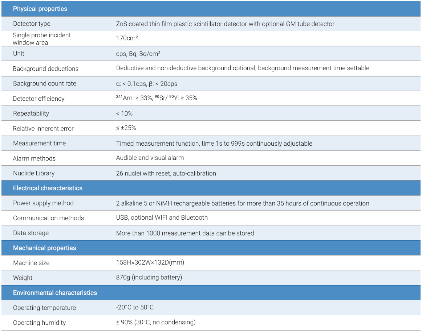426x332 pixels.
Task: Click the ≤ ±25% relative inherent error value
Action: pos(126,128)
